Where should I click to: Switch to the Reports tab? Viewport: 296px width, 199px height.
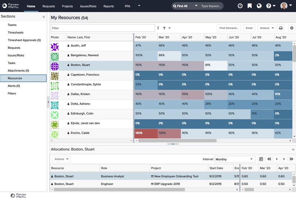tap(108, 6)
